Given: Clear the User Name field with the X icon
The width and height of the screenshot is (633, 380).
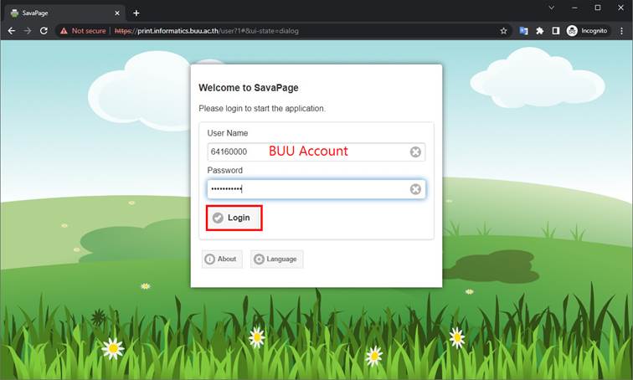Looking at the screenshot, I should pos(415,152).
